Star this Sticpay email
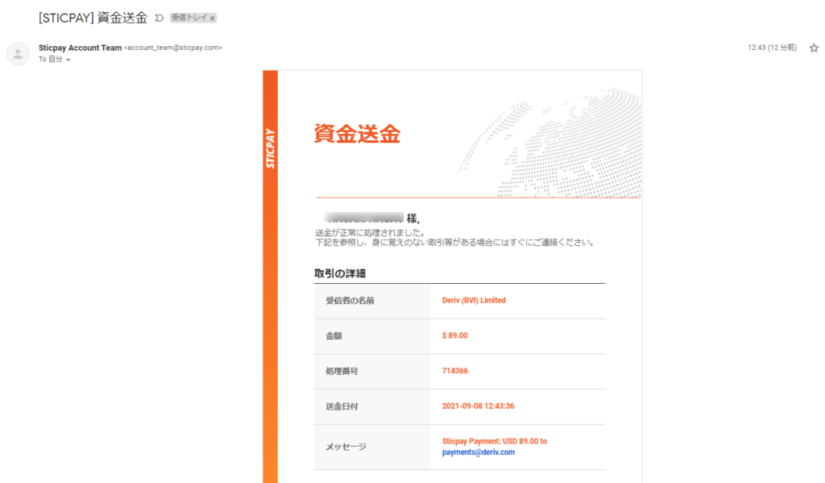 [814, 48]
